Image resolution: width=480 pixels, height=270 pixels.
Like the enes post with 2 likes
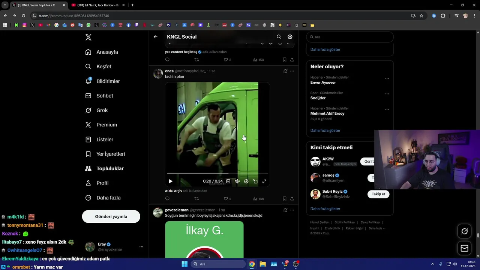[227, 199]
